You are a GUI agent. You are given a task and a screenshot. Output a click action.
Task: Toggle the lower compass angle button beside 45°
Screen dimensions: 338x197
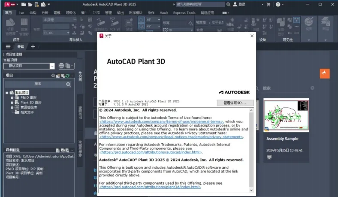(x=141, y=26)
